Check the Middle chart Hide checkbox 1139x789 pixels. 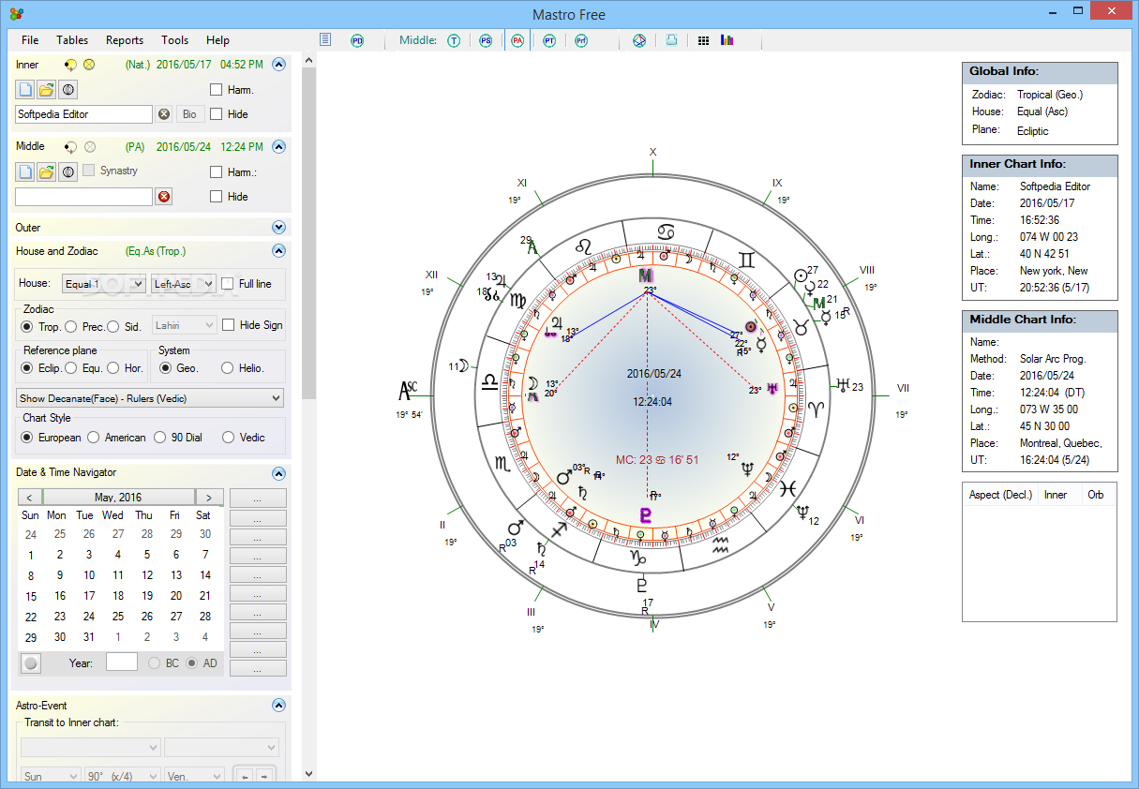[217, 197]
